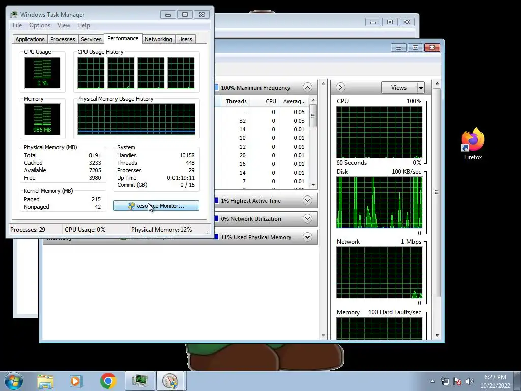This screenshot has height=391, width=521.
Task: Expand the 11% Used Physical Memory section
Action: [x=307, y=237]
